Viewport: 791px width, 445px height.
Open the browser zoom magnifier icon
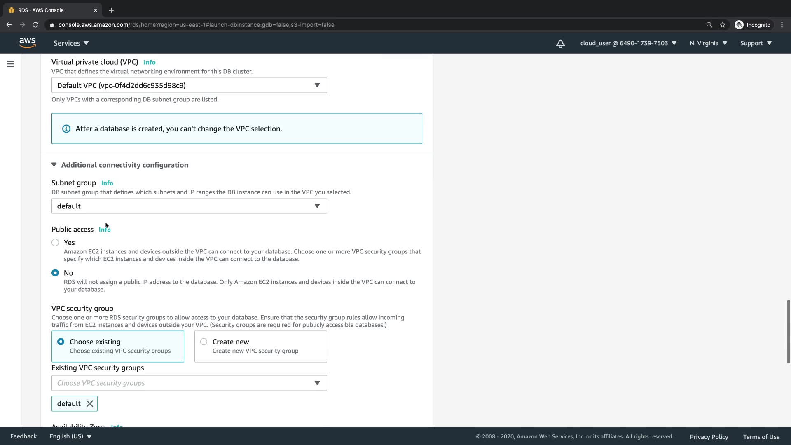click(x=709, y=25)
